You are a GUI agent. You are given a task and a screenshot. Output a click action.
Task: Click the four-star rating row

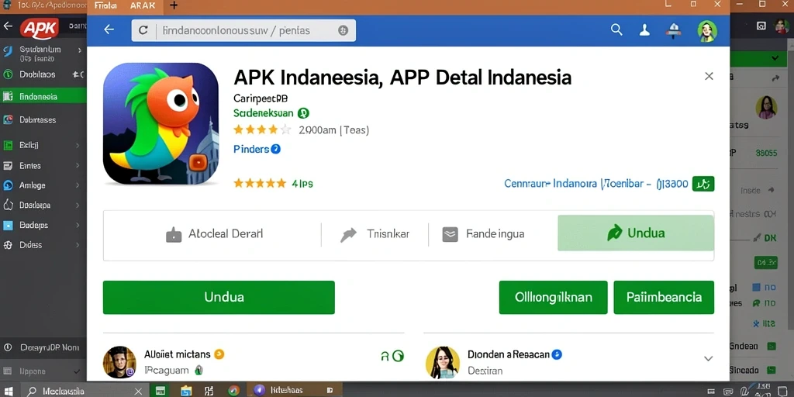point(262,130)
